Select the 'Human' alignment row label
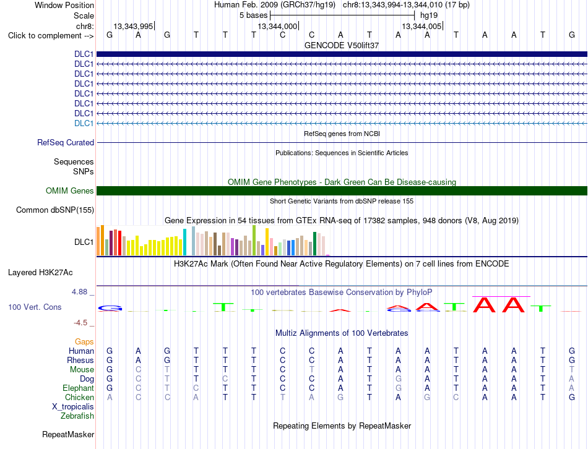This screenshot has height=449, width=588. coord(81,351)
